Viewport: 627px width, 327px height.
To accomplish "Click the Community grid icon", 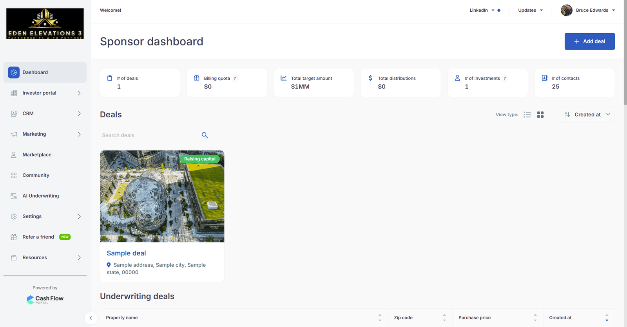I will pos(14,175).
